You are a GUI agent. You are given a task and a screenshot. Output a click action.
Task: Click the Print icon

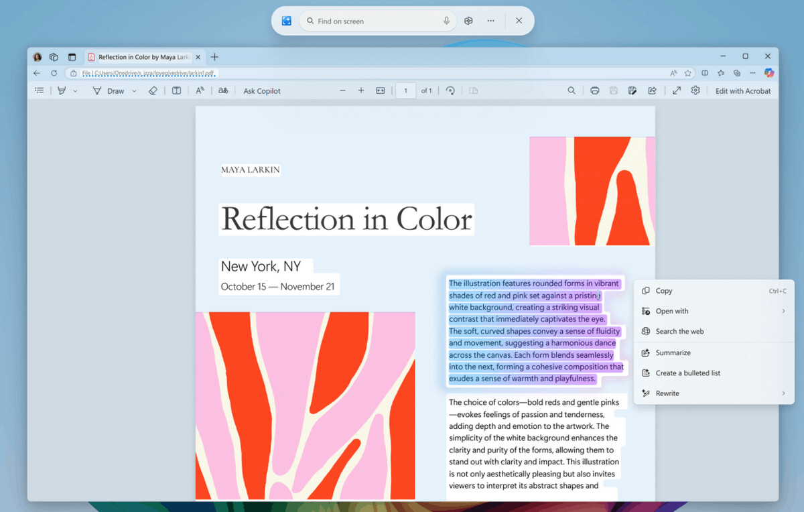coord(594,90)
